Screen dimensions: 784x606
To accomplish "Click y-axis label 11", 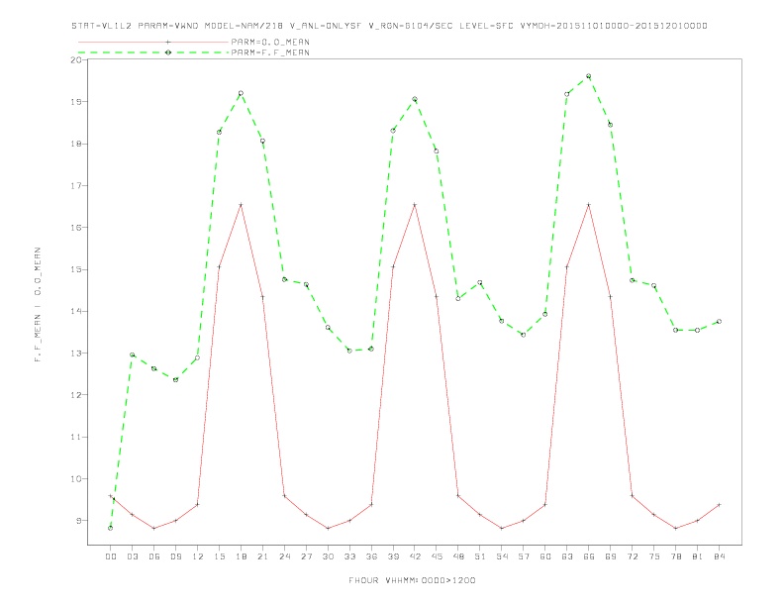I will (76, 437).
